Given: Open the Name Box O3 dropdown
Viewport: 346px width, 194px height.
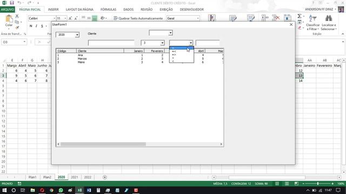Looking at the screenshot, I should point(24,42).
